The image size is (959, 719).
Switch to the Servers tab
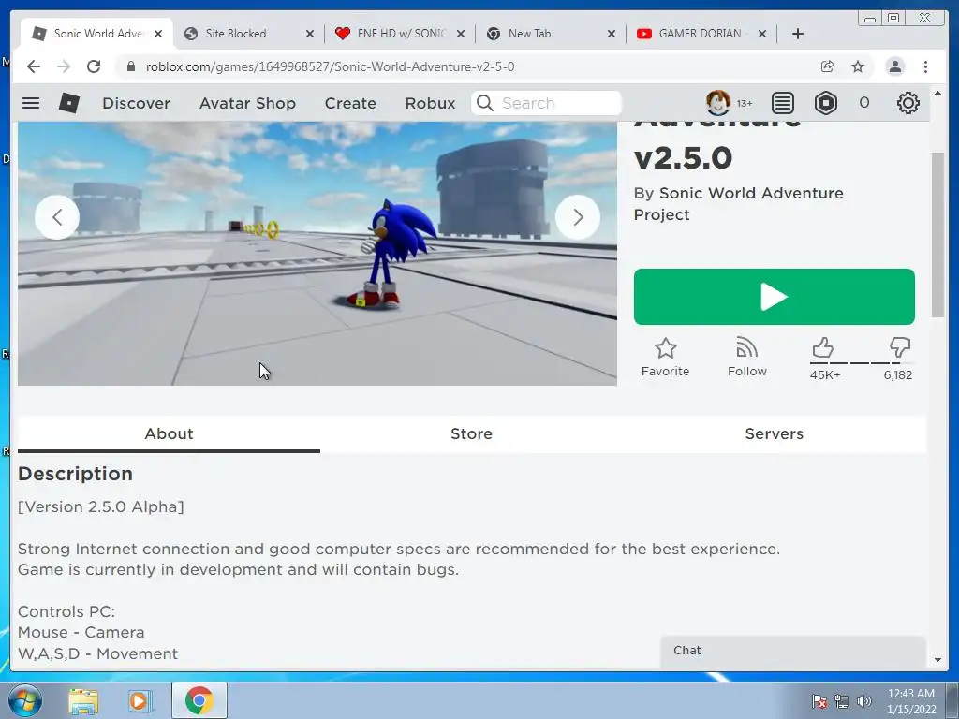click(774, 433)
